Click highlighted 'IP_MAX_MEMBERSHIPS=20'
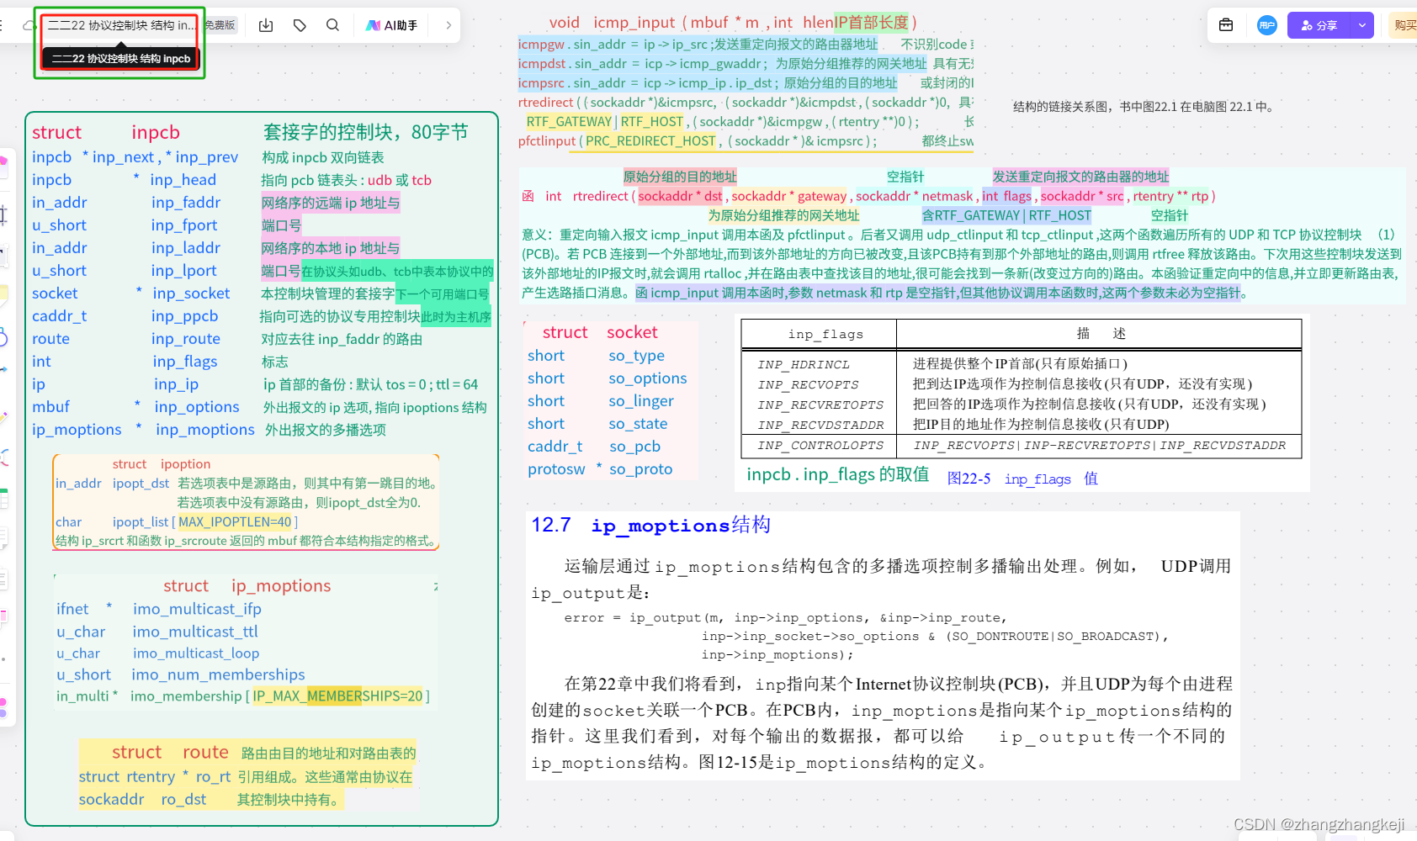1417x841 pixels. click(337, 696)
